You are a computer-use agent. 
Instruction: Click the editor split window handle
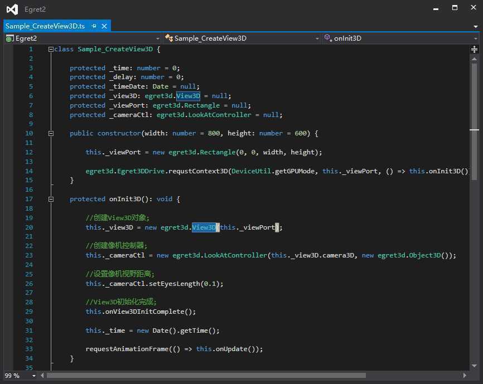pos(475,49)
